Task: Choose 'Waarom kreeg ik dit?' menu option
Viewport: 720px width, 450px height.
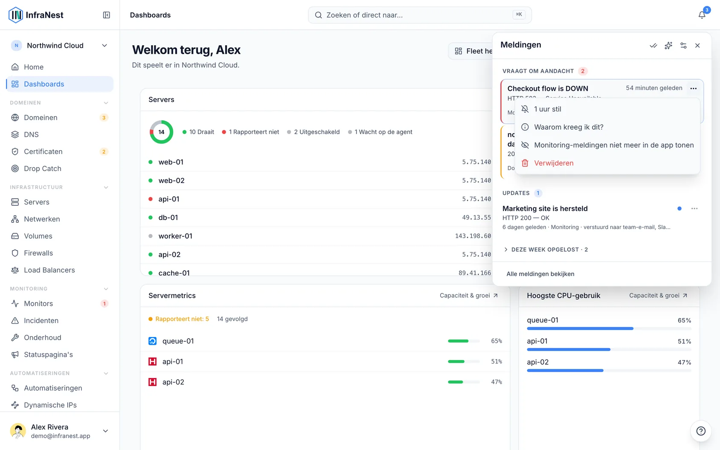Action: point(607,127)
